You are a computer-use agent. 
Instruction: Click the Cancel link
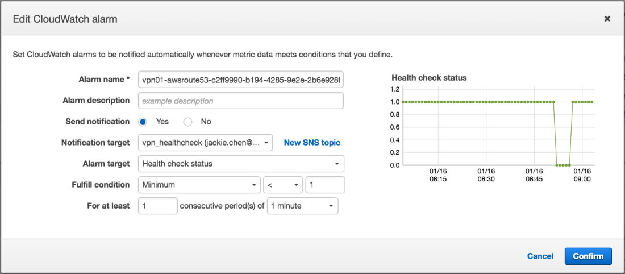[x=540, y=256]
